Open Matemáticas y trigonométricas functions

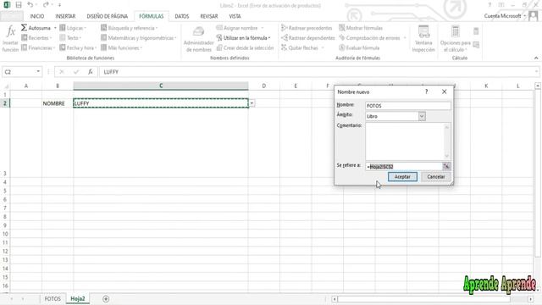(139, 37)
